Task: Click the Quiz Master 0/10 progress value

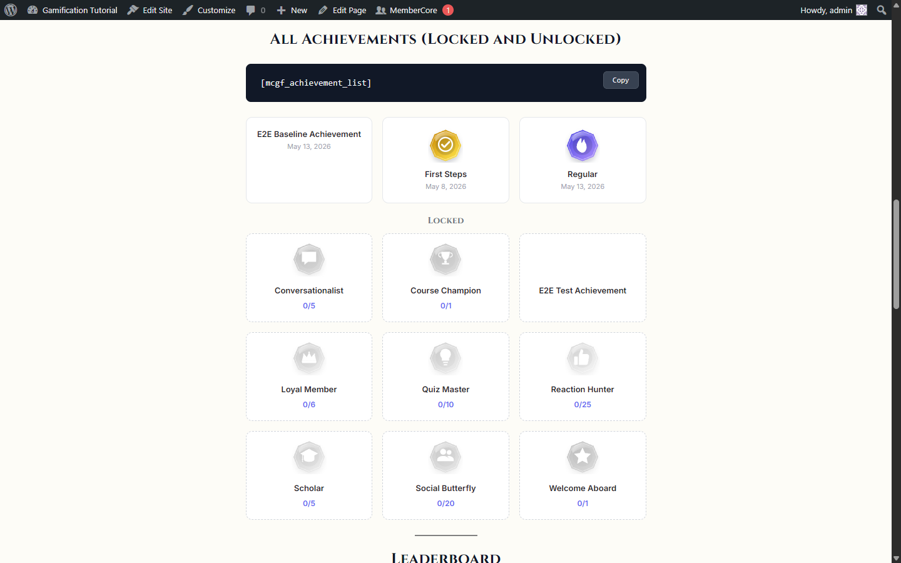Action: tap(445, 405)
